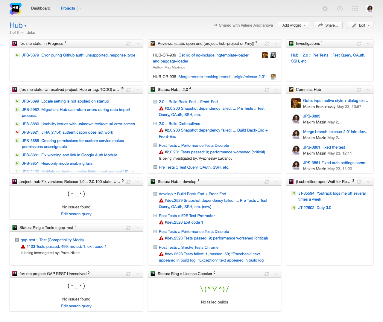Viewport: 383px width, 322px height.
Task: Expand the Commits: Hub widget menu chevron
Action: pos(368,90)
